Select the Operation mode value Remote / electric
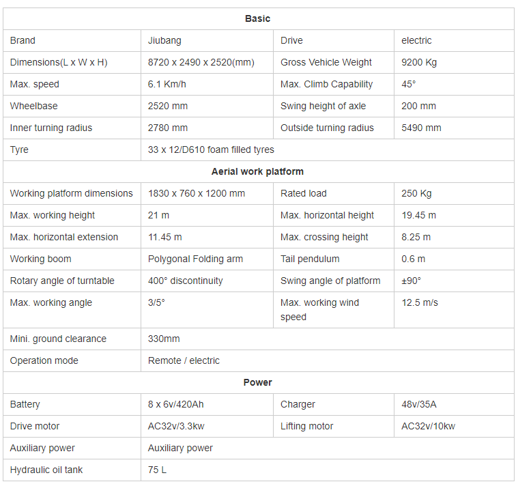 pyautogui.click(x=184, y=360)
